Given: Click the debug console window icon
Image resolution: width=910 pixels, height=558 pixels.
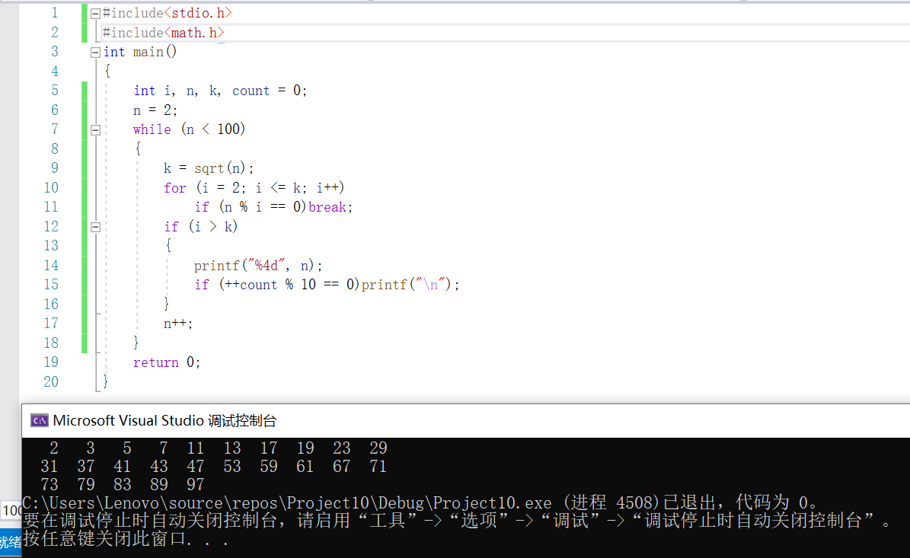Looking at the screenshot, I should point(40,420).
